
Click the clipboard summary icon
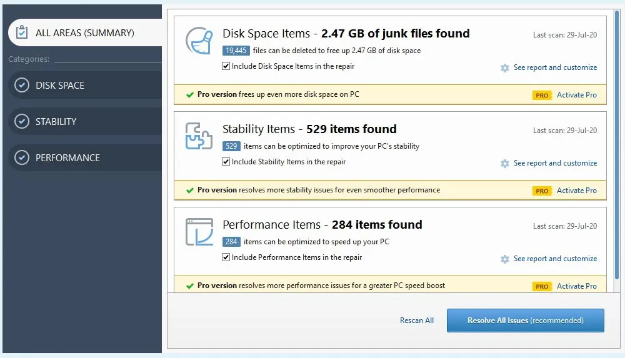(x=22, y=32)
